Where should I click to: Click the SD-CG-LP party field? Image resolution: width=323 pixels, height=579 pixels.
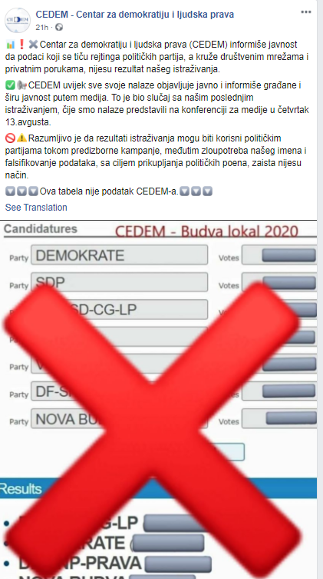(120, 309)
